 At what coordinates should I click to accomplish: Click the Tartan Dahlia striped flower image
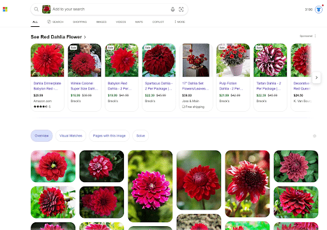270,60
